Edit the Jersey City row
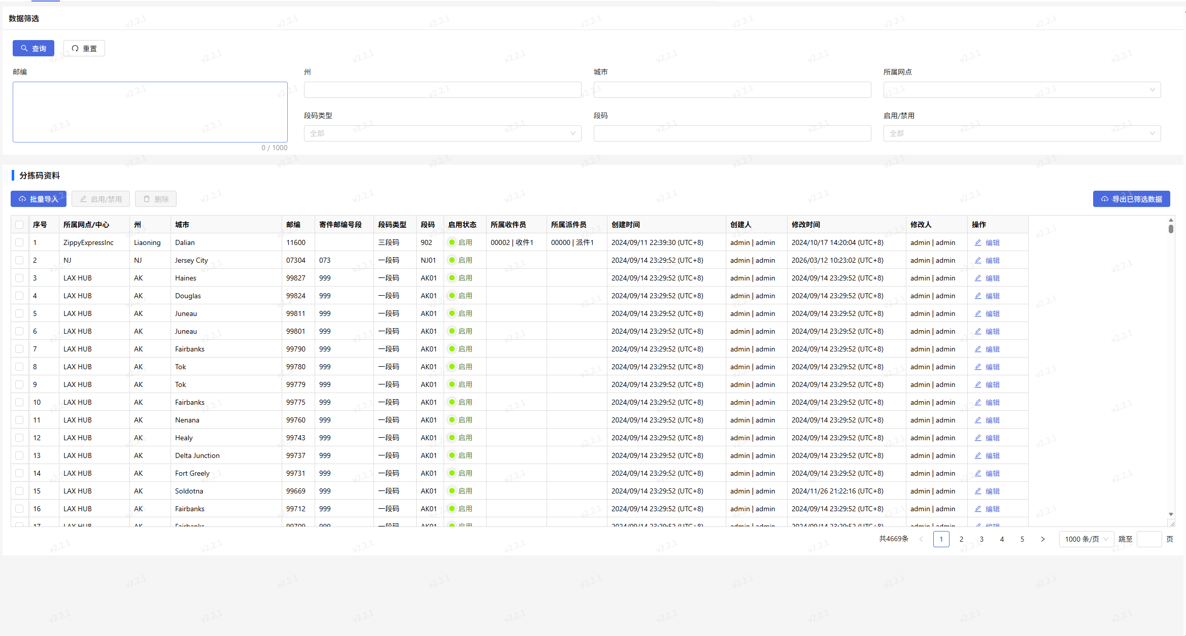This screenshot has width=1186, height=636. pos(987,260)
